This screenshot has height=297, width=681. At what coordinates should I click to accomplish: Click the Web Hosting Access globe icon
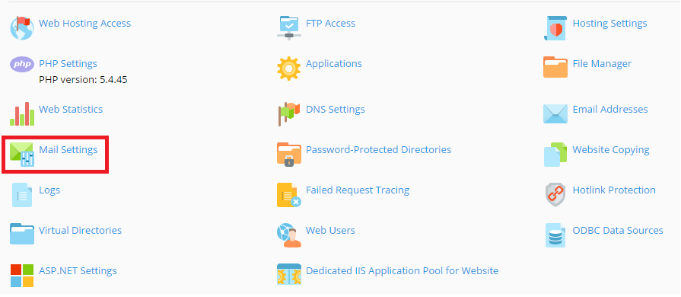coord(22,28)
